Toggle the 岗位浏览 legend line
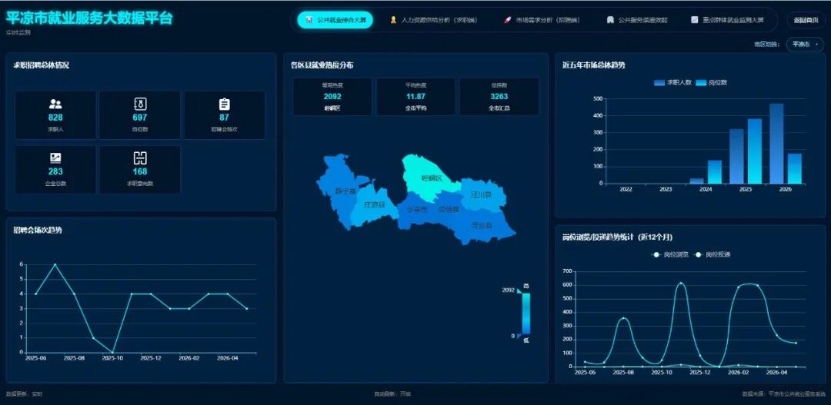This screenshot has height=405, width=831. tap(670, 254)
